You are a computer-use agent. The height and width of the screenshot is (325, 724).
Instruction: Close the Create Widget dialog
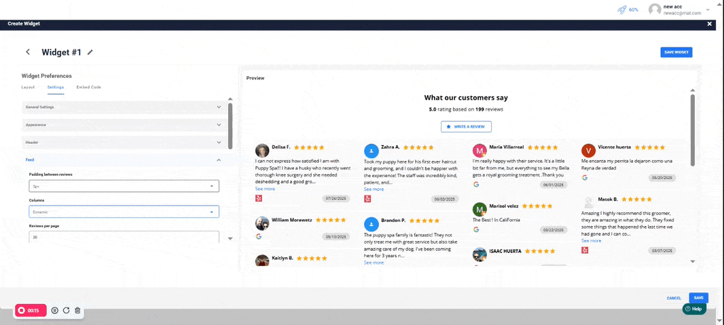point(710,24)
